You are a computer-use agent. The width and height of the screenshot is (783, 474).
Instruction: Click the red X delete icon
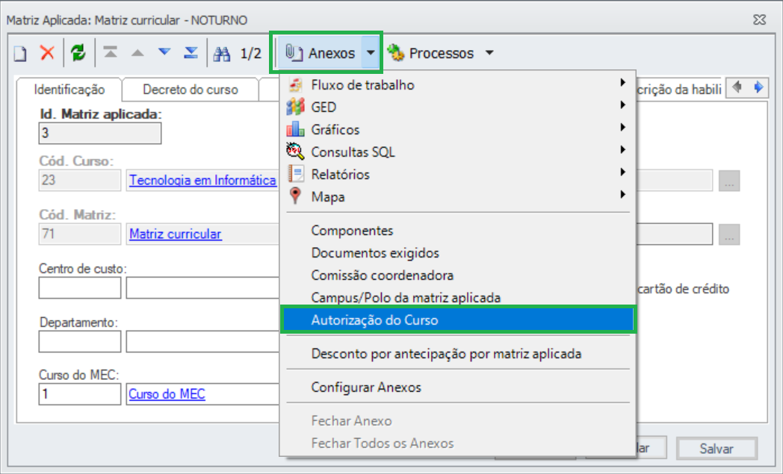click(x=47, y=52)
